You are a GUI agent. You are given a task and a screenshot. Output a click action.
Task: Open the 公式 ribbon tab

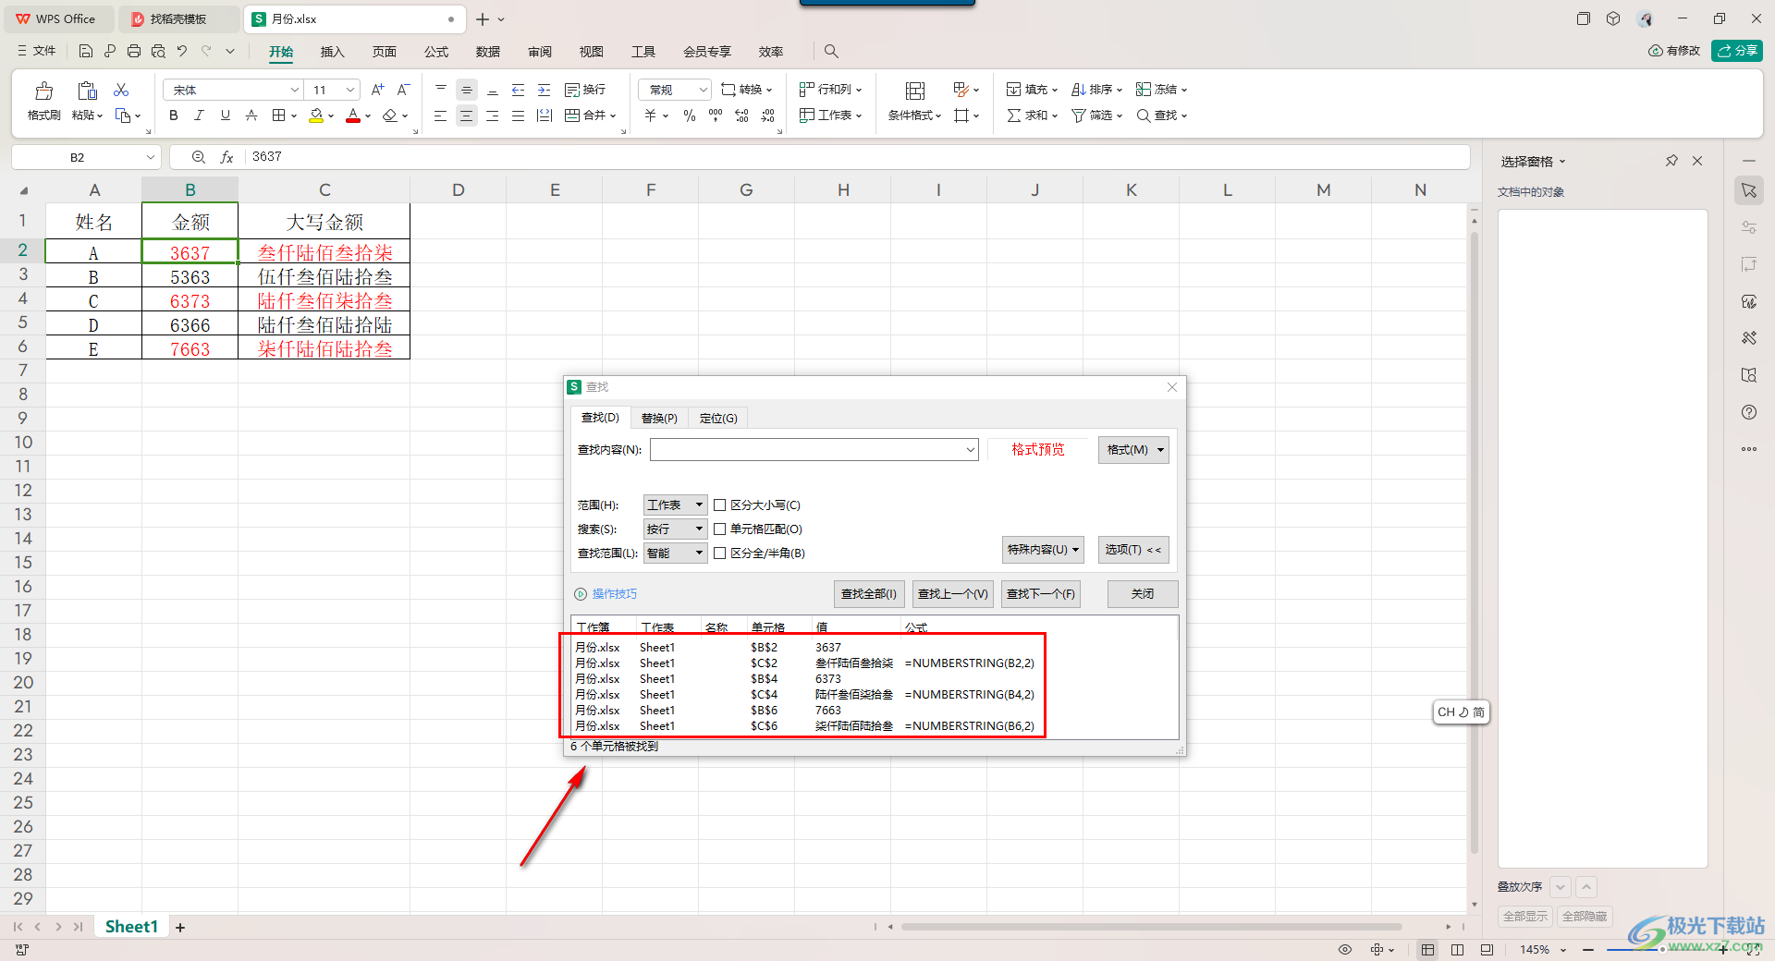point(436,52)
